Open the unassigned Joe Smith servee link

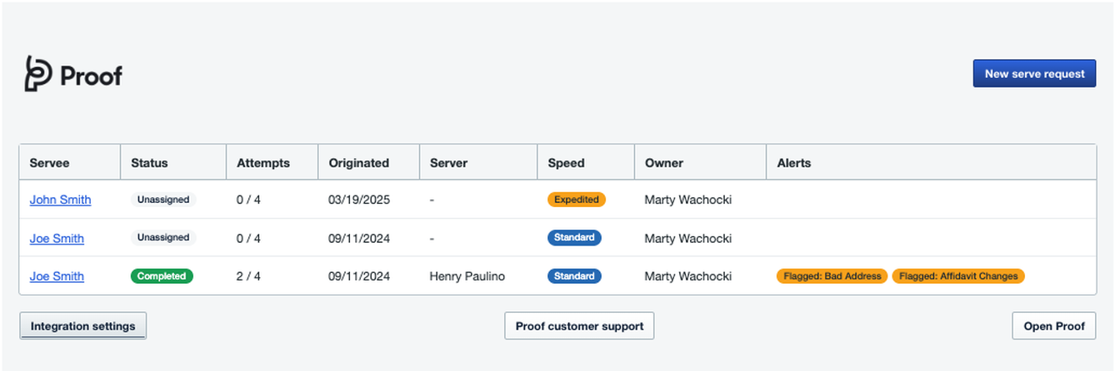[x=57, y=238]
